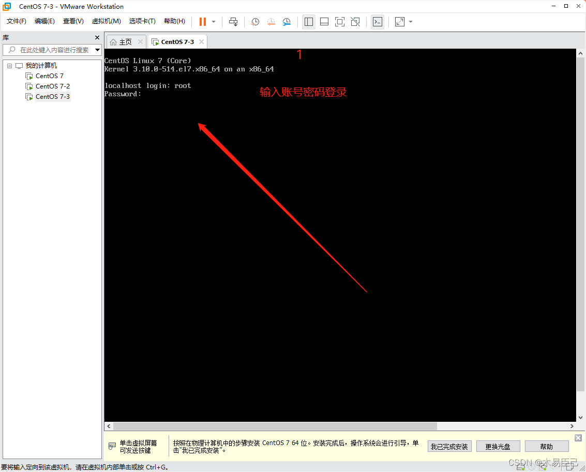Screen dimensions: 586x472
Task: Pause the running virtual machine
Action: coord(203,22)
